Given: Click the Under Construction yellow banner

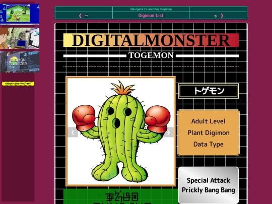Looking at the screenshot, I should (x=18, y=84).
